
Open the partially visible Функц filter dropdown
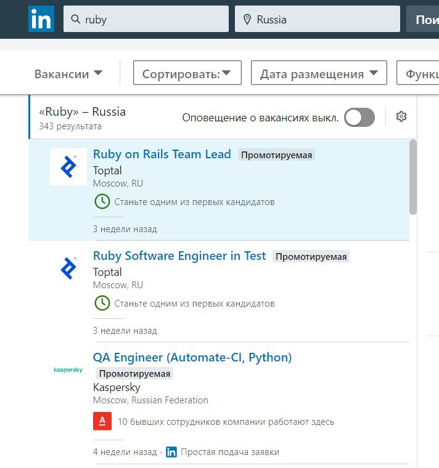point(418,73)
